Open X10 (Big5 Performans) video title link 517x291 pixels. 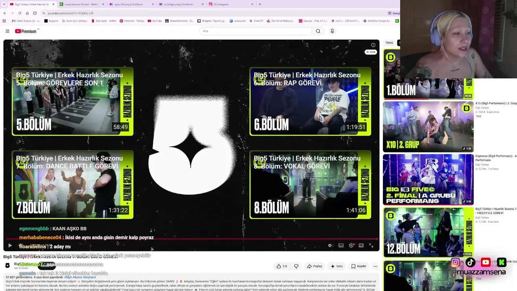click(x=496, y=103)
